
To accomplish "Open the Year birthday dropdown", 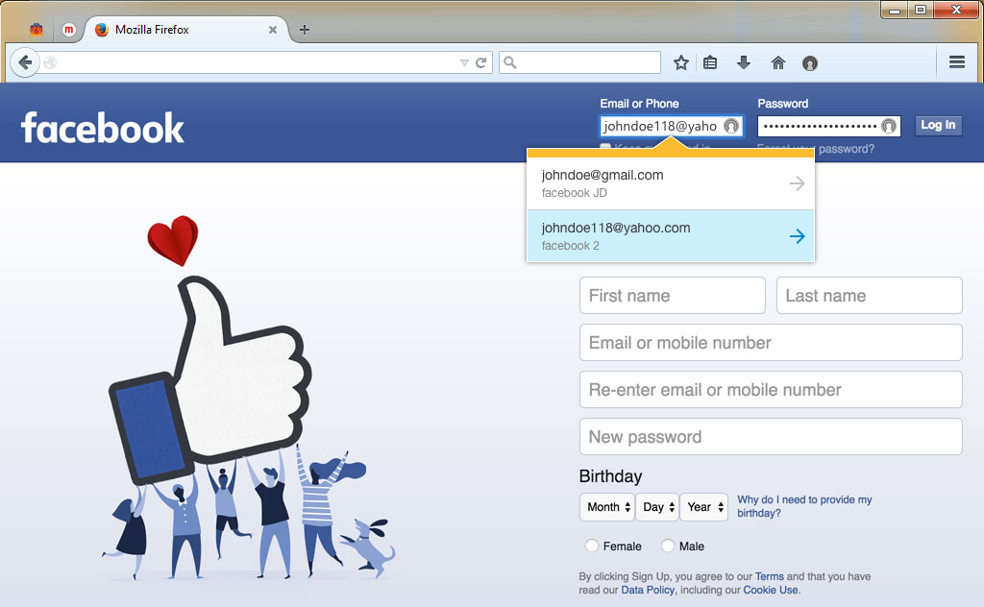I will 703,507.
